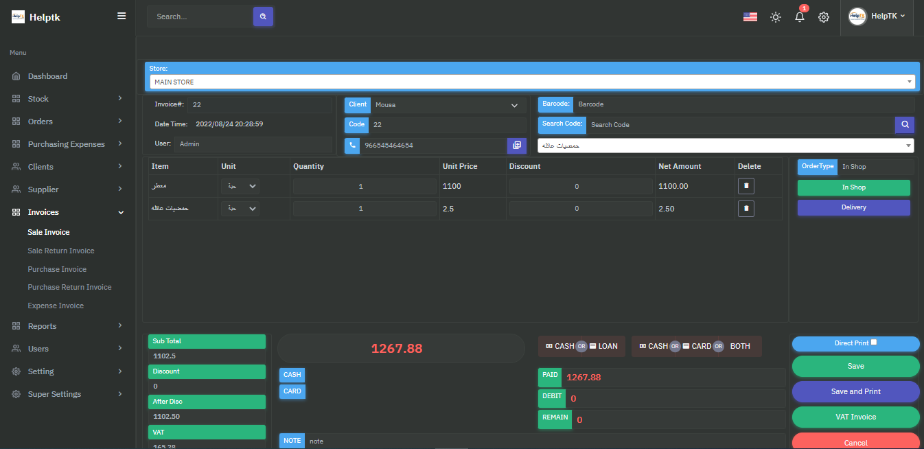Click the search magnifier button in top bar
This screenshot has height=449, width=924.
click(263, 16)
